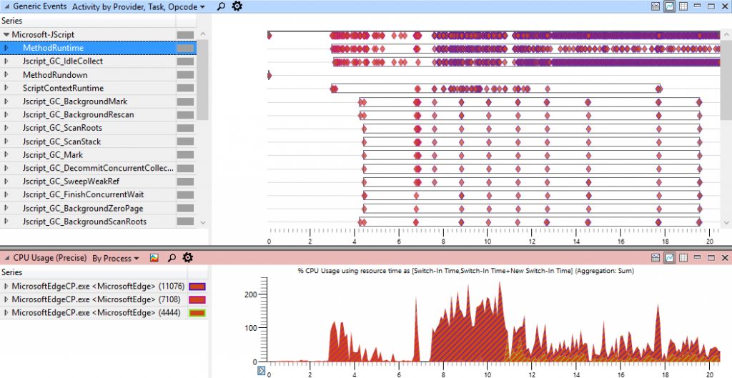Select the Jscript_GC_ScanRoots series name
The width and height of the screenshot is (732, 378).
(x=63, y=128)
